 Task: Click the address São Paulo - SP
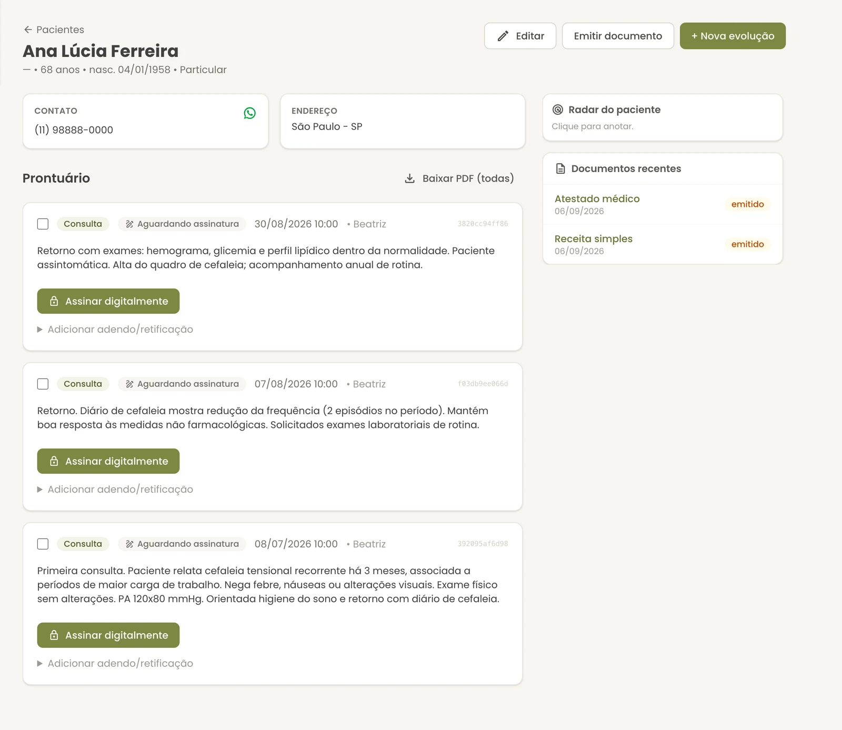coord(327,127)
